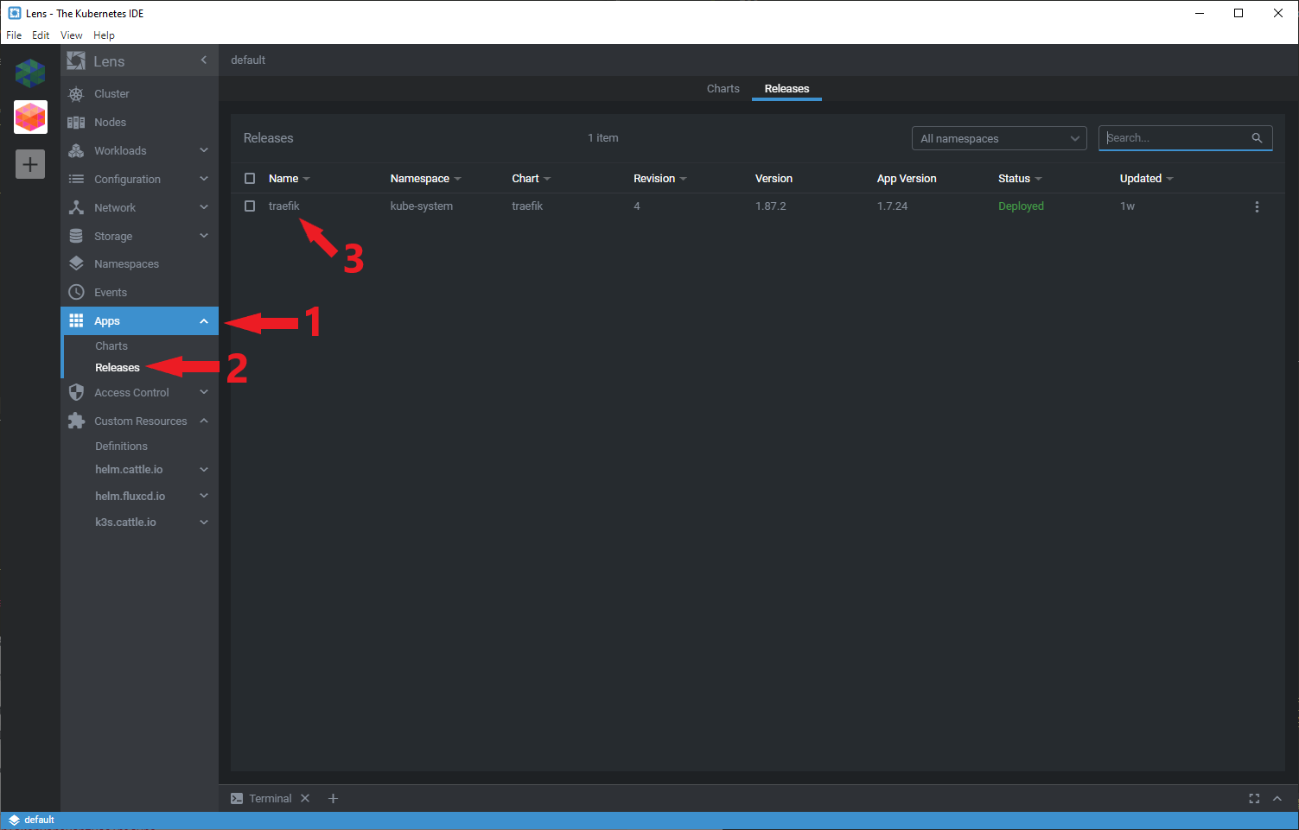
Task: Add a new cluster with plus button
Action: pyautogui.click(x=30, y=164)
